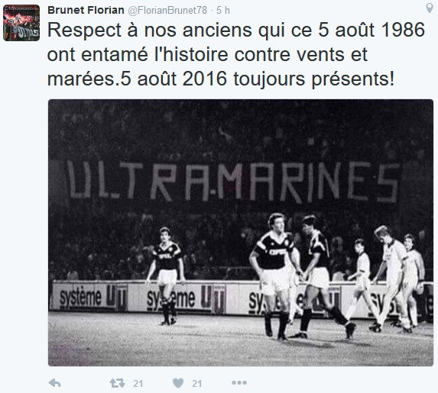
Task: Click the reply arrow icon
Action: pyautogui.click(x=55, y=383)
